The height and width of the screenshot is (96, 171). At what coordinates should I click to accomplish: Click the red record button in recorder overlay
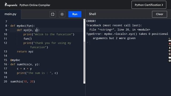pos(170,43)
